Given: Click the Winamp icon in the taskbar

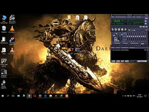Looking at the screenshot, I should tap(29, 96).
